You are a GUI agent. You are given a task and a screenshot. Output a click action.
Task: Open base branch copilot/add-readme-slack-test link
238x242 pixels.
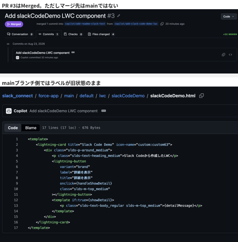[85, 24]
